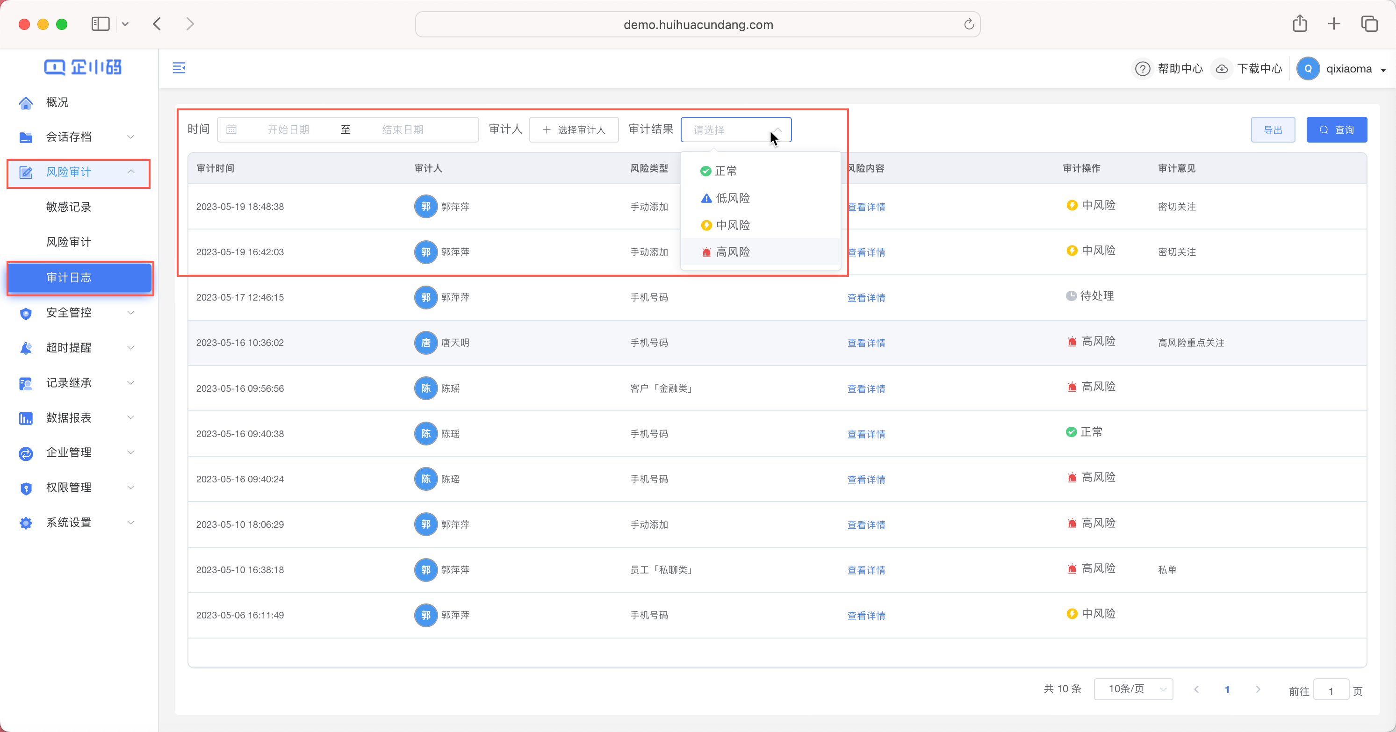Show tab overview icon
Screen dimensions: 1396x732
(x=1369, y=24)
